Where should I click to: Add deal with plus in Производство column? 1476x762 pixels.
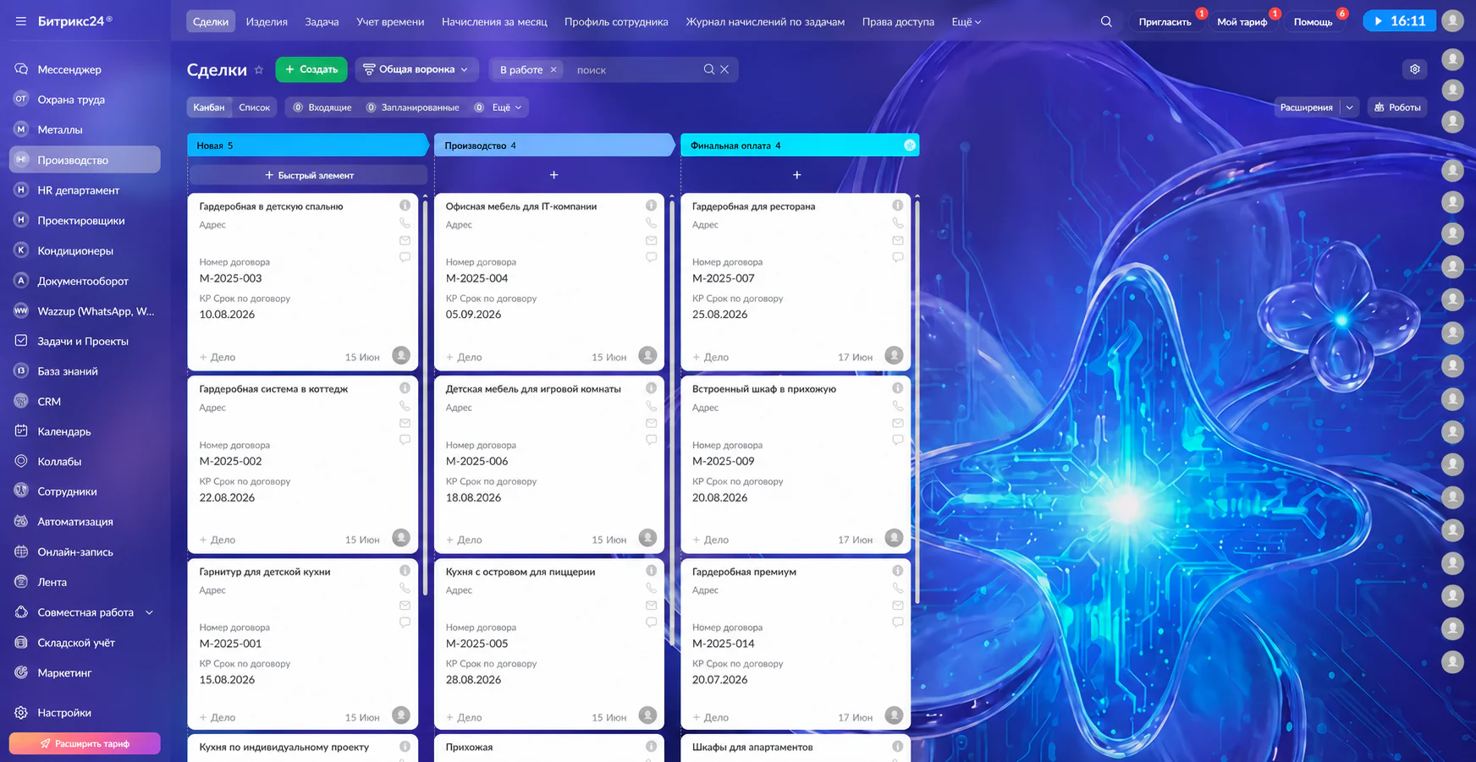pyautogui.click(x=553, y=175)
